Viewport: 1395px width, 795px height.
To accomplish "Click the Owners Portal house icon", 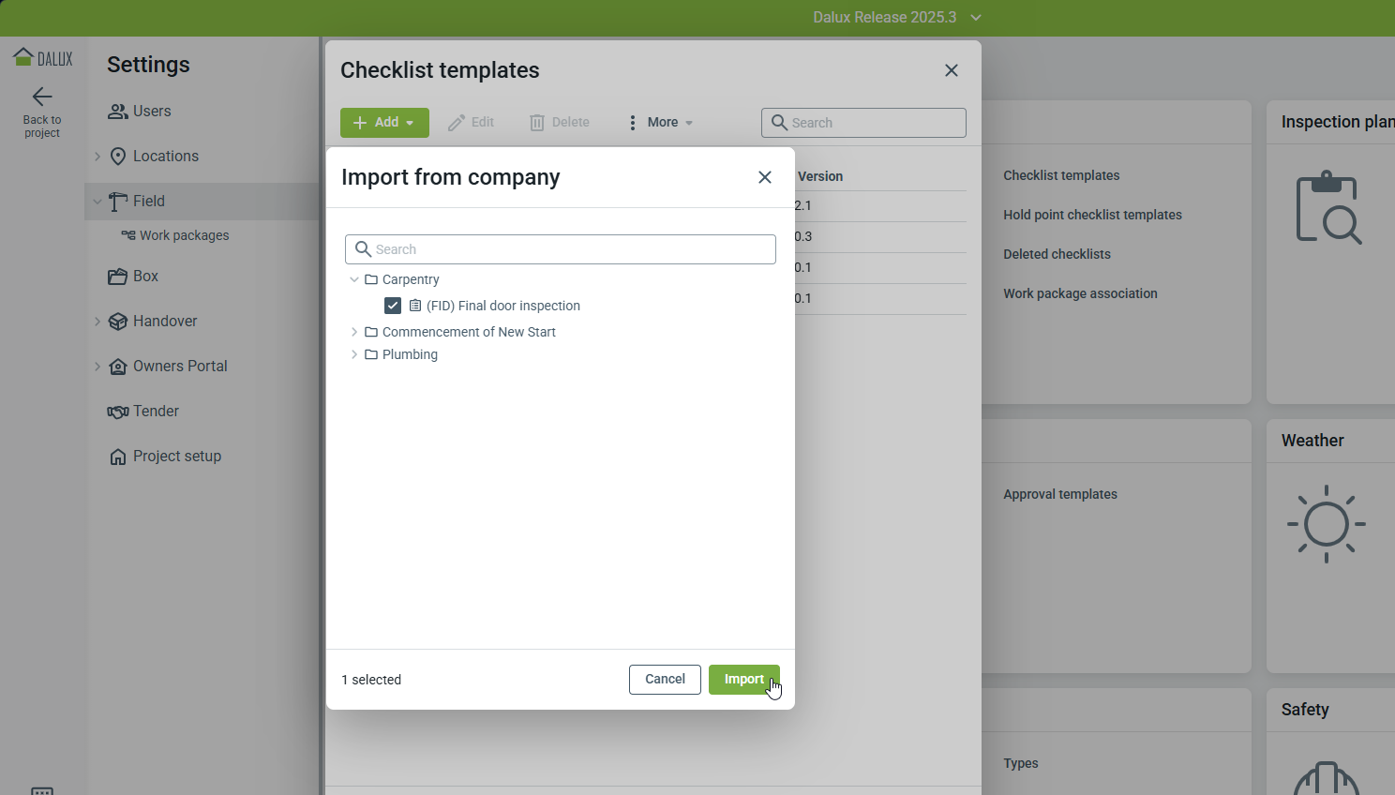I will [118, 367].
